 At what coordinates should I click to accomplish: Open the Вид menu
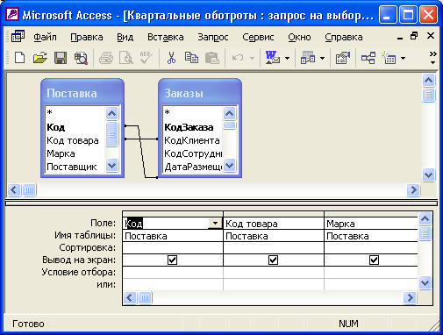click(x=125, y=37)
